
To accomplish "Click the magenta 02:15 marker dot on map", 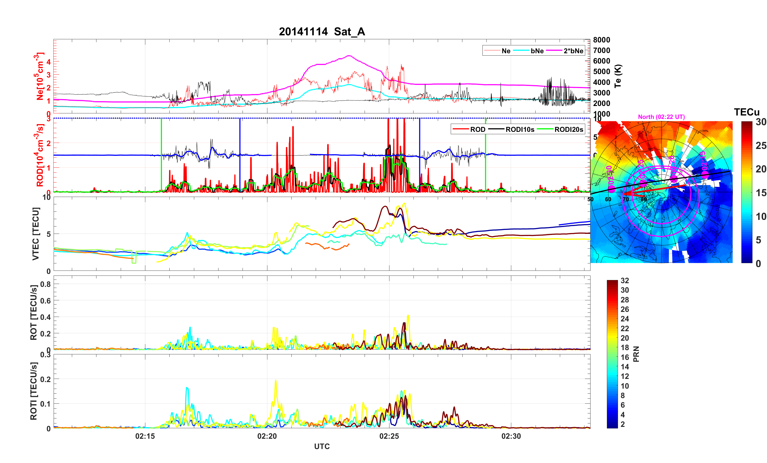I will coord(705,175).
